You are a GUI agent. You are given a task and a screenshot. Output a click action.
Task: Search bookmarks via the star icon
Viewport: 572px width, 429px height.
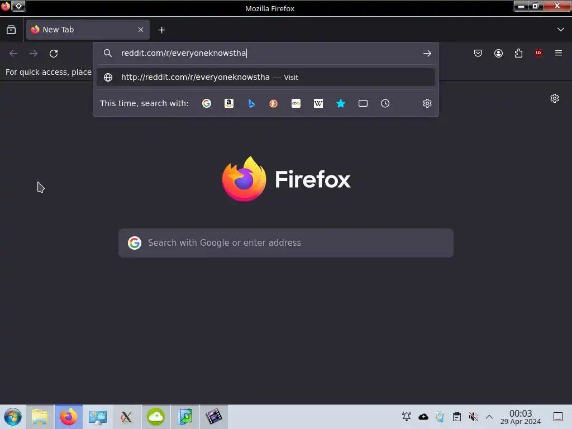click(340, 103)
